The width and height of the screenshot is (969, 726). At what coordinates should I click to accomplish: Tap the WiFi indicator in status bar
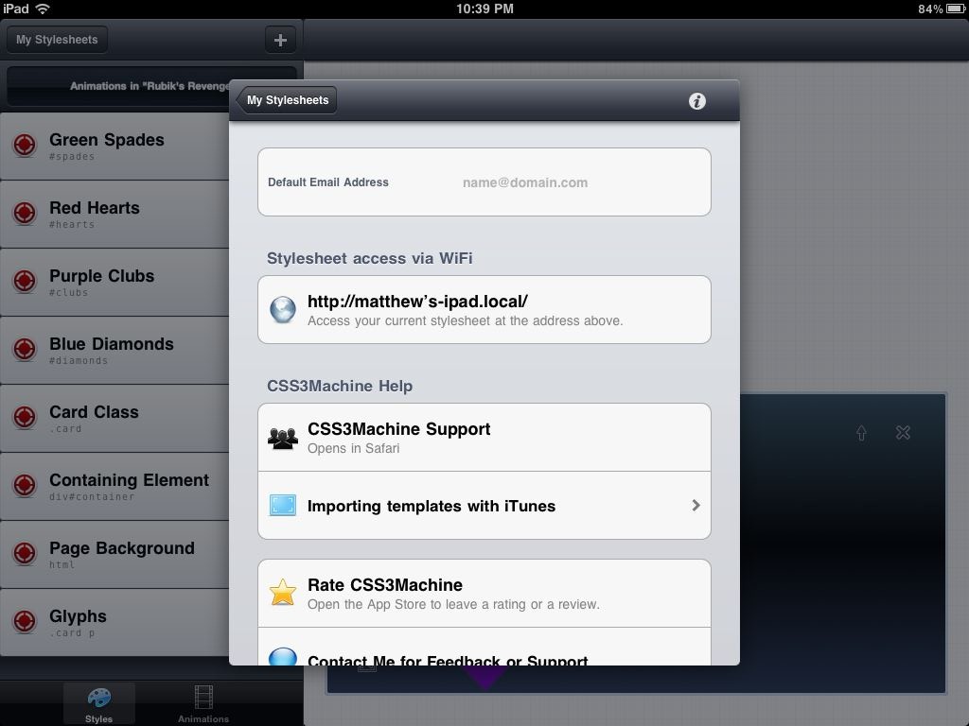click(43, 9)
